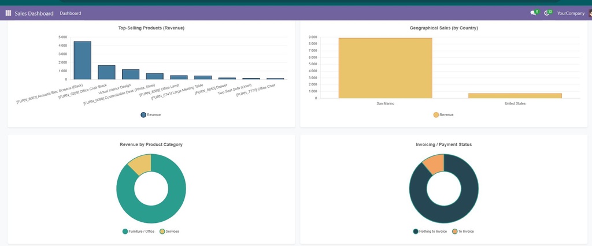The height and width of the screenshot is (246, 592).
Task: Click the [FURN_7777] Office Chair label
Action: tap(256, 90)
